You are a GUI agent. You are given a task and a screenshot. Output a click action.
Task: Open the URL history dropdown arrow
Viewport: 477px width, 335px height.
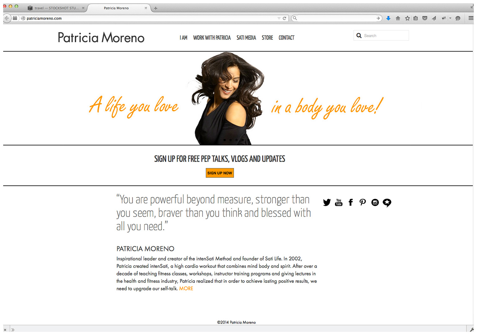click(279, 18)
